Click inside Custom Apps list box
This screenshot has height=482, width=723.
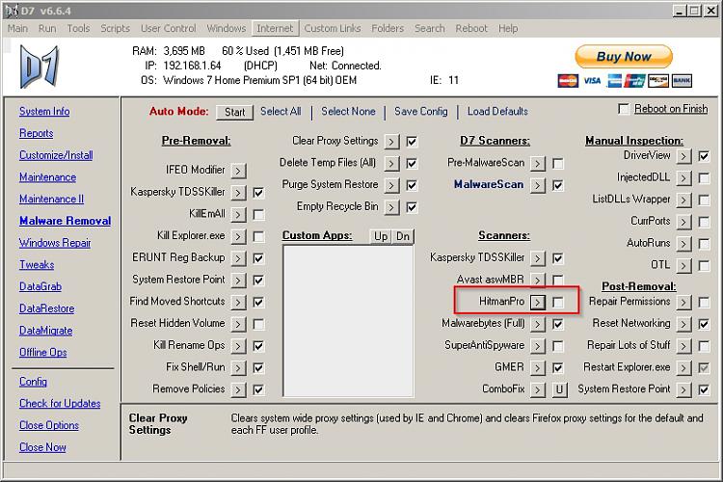348,321
